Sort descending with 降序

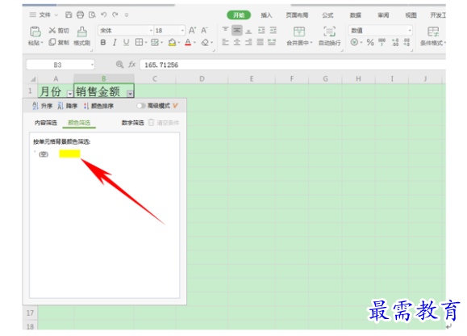pyautogui.click(x=67, y=106)
